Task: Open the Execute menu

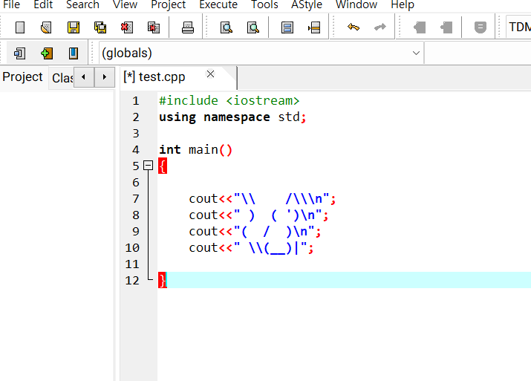Action: point(218,4)
